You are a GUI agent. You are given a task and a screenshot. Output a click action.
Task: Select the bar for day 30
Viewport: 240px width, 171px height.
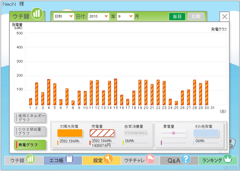click(207, 93)
